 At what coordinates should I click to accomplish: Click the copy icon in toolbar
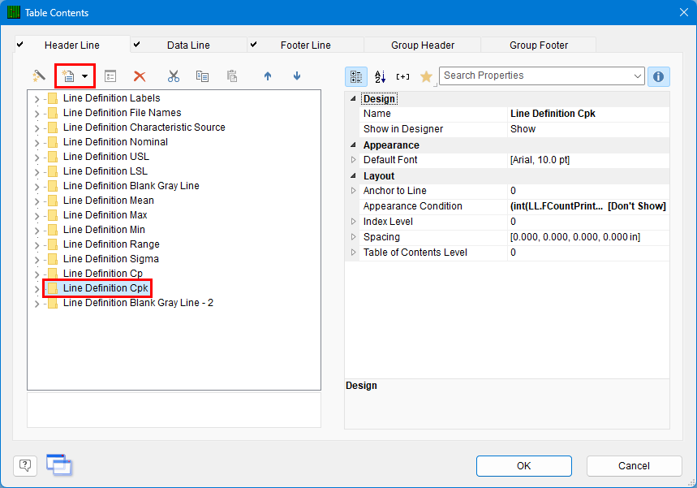[x=202, y=76]
